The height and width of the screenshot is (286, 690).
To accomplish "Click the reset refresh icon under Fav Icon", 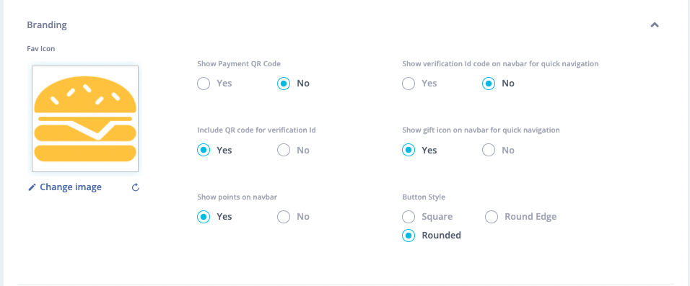I will 136,187.
